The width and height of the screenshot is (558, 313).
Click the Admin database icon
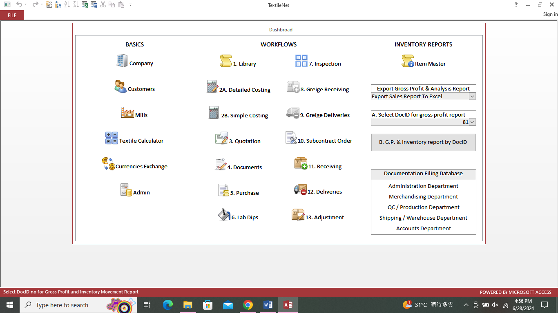tap(126, 190)
